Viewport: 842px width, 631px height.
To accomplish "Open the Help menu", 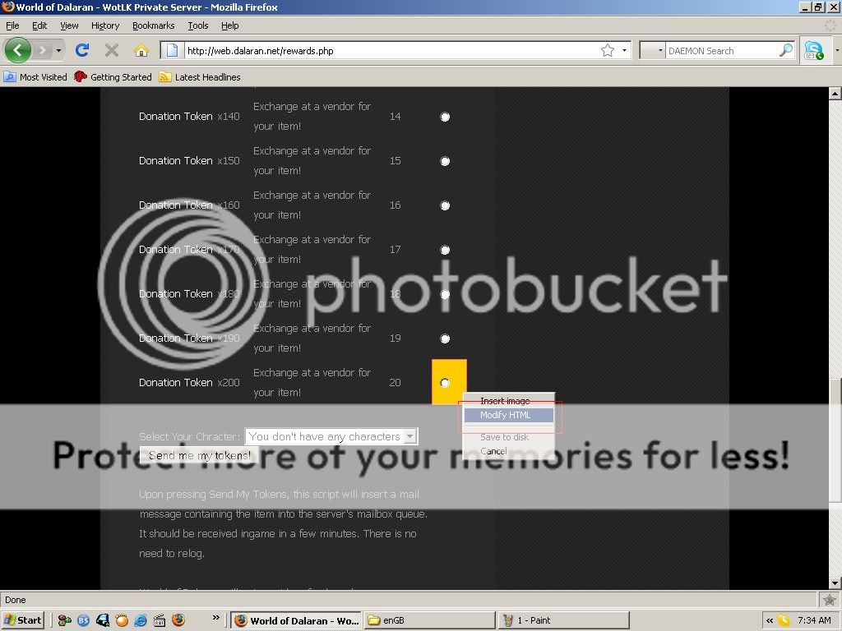I will [230, 25].
